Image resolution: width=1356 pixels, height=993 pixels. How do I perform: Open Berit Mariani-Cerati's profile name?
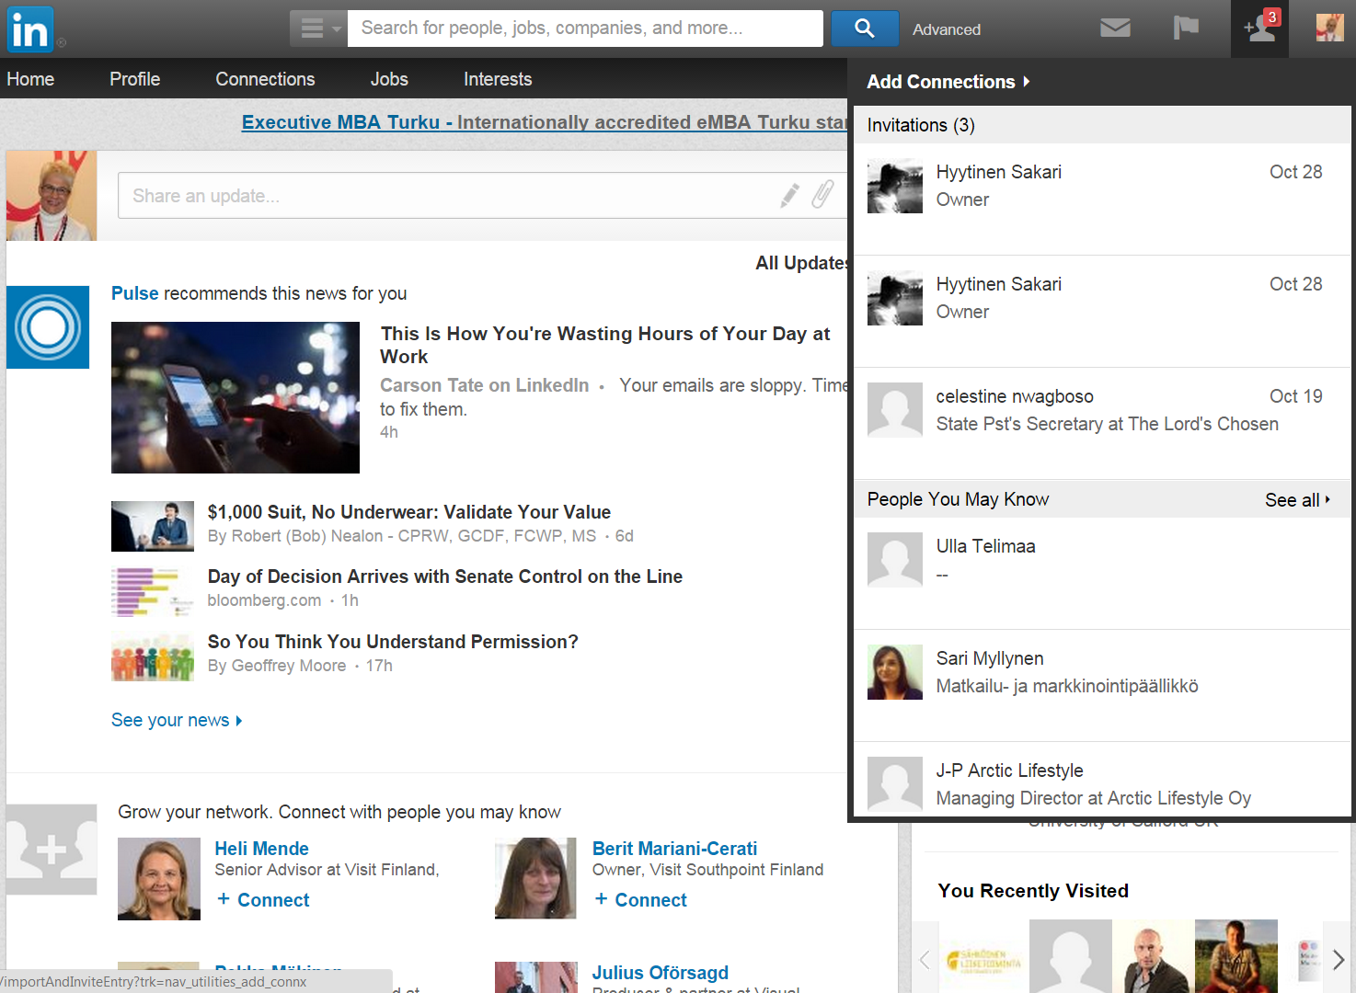click(674, 849)
